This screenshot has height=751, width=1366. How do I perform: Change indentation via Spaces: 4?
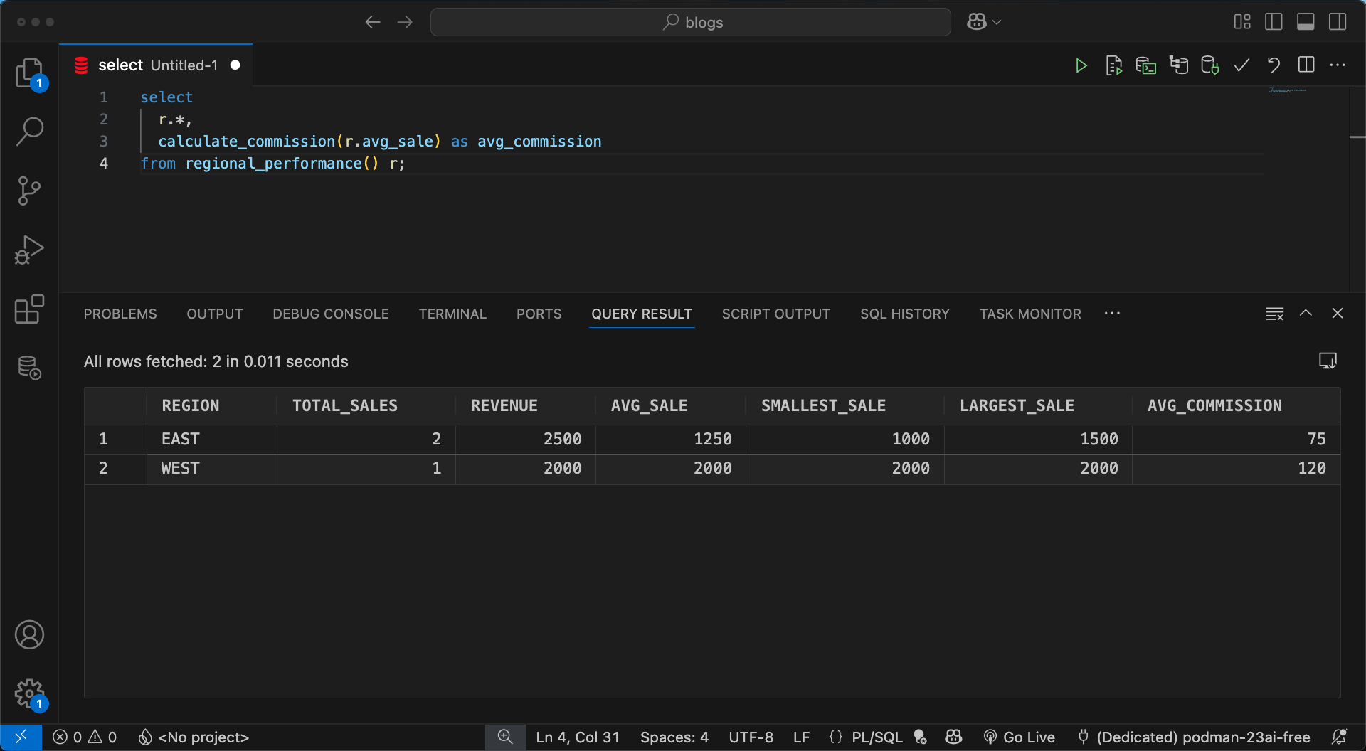(674, 737)
